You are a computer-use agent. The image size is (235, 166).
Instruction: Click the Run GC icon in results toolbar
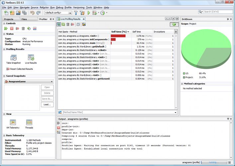click(68, 24)
